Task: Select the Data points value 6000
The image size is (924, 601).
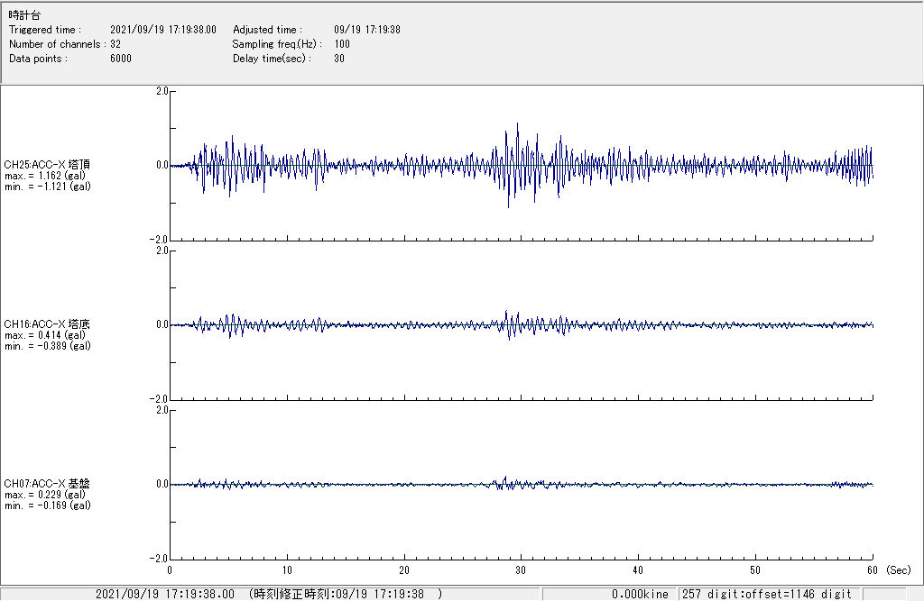Action: (x=121, y=59)
